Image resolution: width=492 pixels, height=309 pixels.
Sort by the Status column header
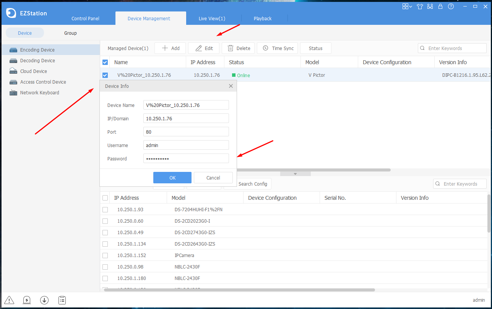pyautogui.click(x=262, y=62)
